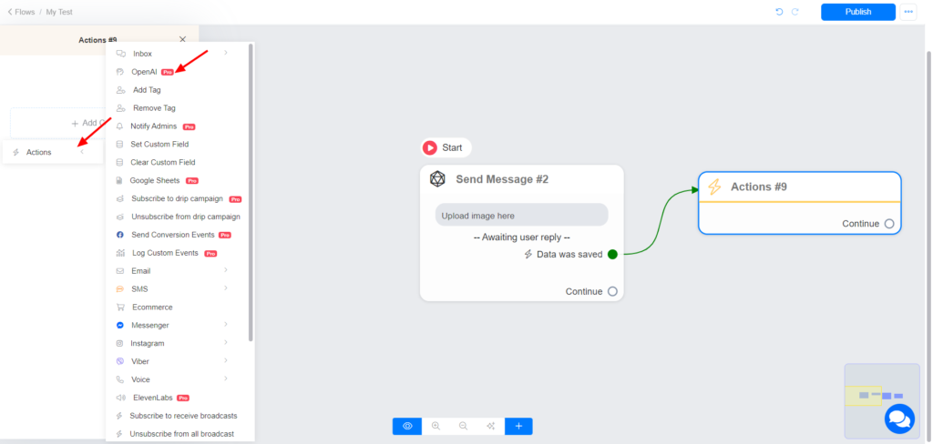Expand the Instagram submenu chevron
Viewport: 933px width, 444px height.
click(226, 342)
